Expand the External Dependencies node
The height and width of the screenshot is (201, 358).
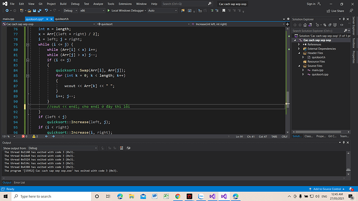point(299,49)
